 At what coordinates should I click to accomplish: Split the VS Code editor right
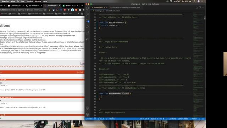(200, 7)
